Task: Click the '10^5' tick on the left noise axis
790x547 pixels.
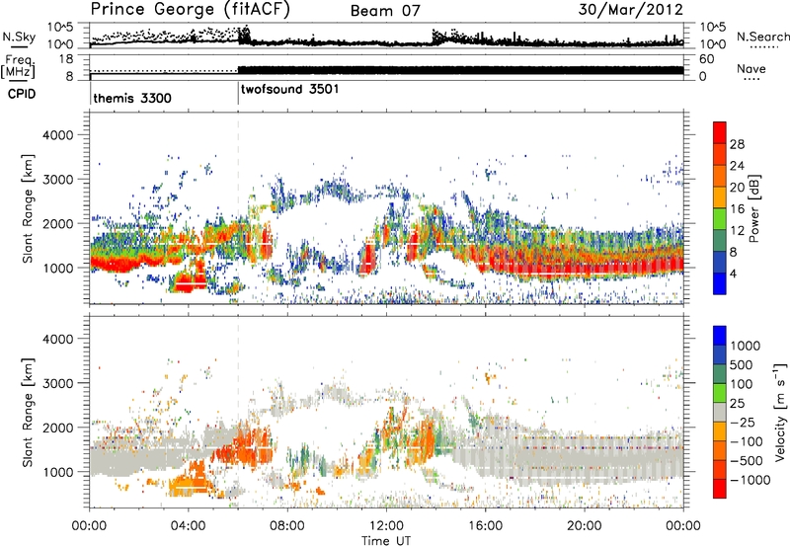Action: coord(60,27)
